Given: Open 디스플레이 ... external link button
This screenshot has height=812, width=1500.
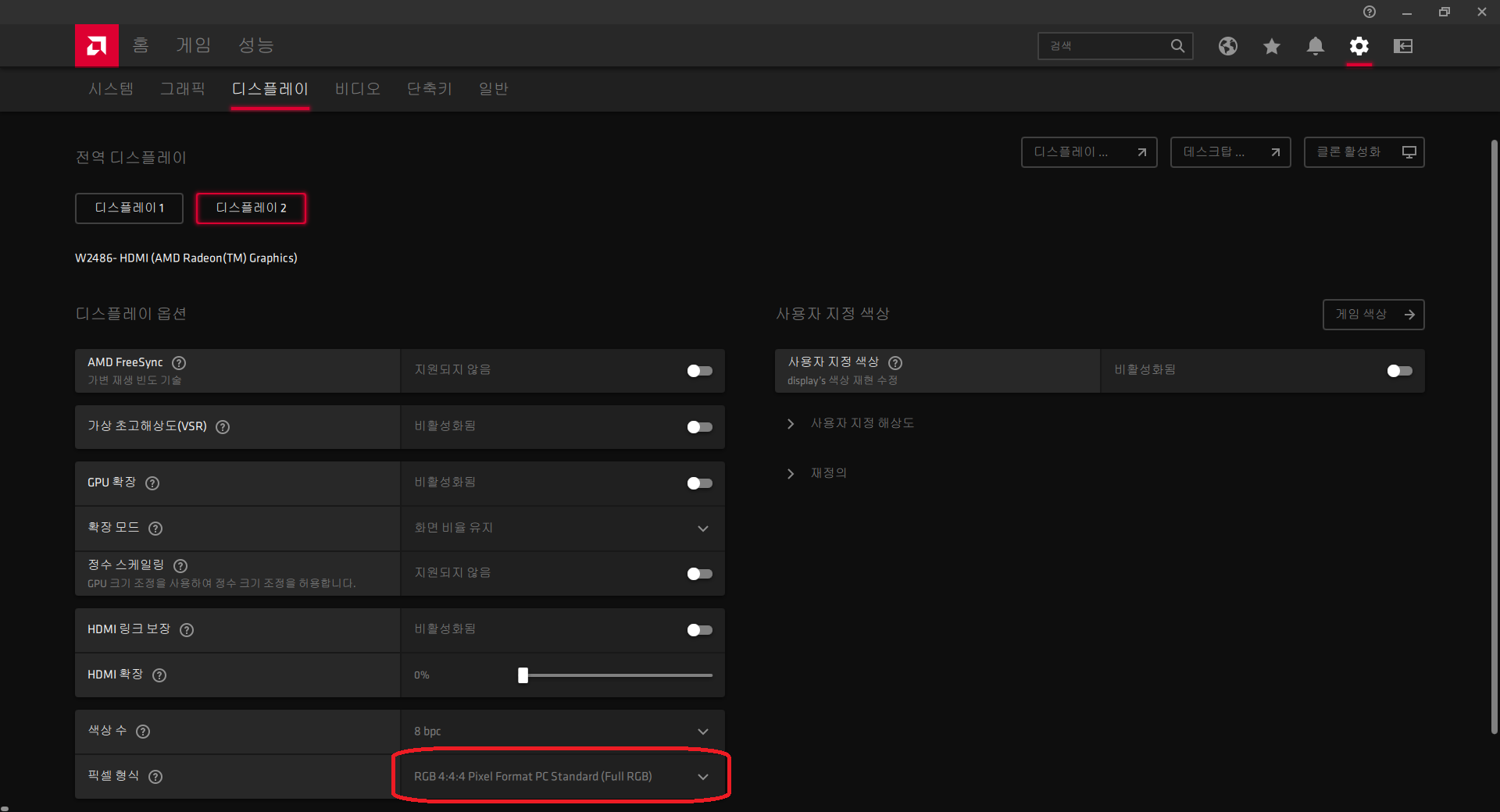Looking at the screenshot, I should pyautogui.click(x=1089, y=152).
